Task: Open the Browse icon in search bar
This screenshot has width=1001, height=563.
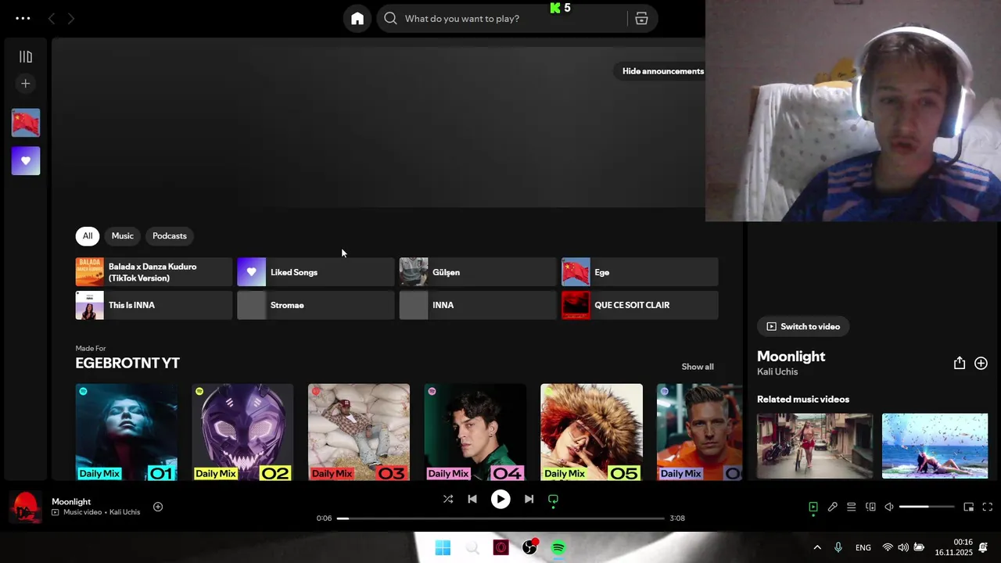Action: (x=641, y=19)
